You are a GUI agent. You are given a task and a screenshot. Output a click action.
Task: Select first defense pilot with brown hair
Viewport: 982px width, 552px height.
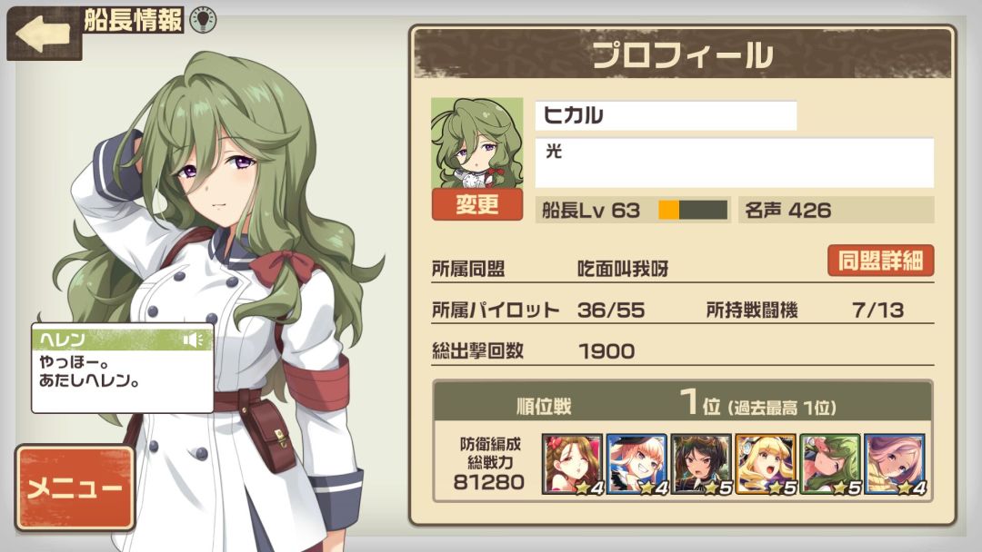tap(572, 464)
